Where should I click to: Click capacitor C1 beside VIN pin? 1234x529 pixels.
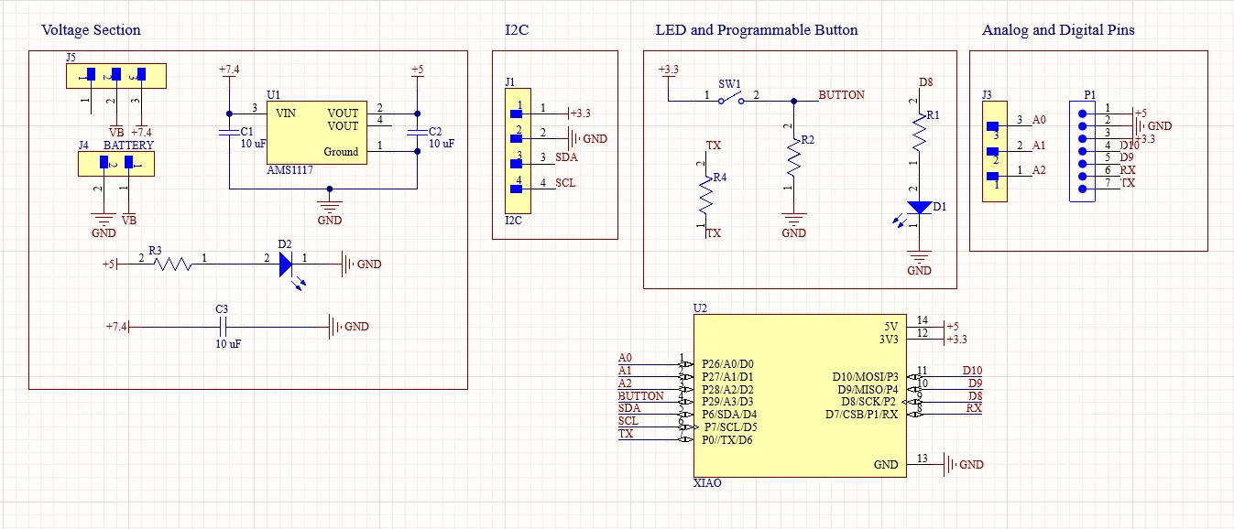pyautogui.click(x=230, y=133)
